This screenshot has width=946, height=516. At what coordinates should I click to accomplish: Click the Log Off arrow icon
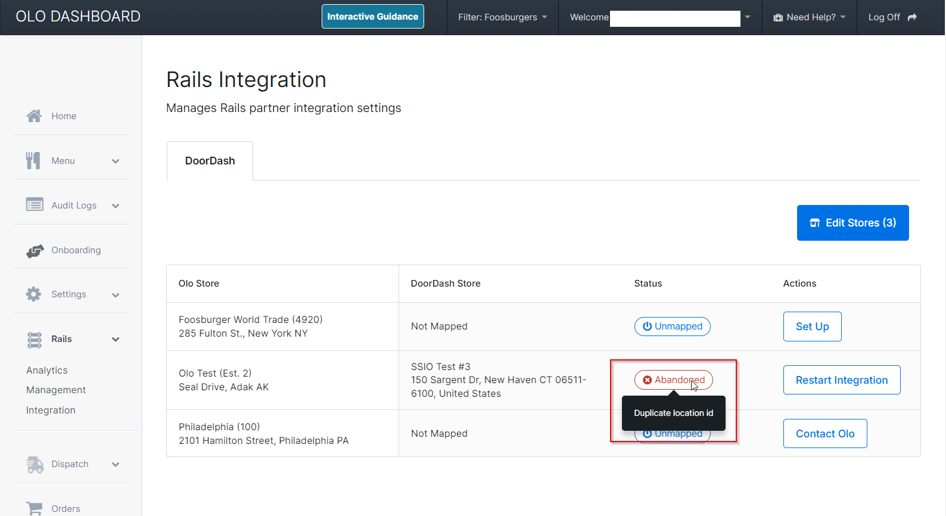coord(912,17)
